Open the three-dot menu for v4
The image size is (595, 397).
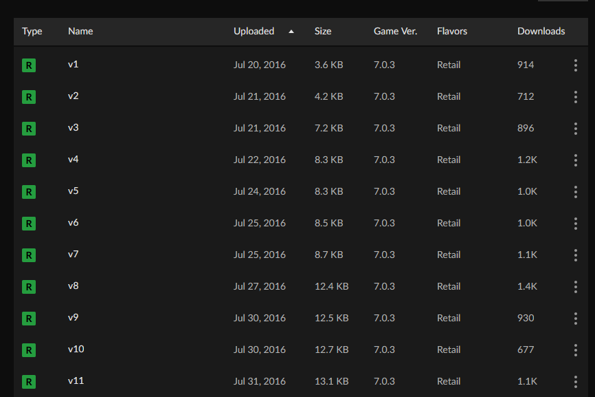click(576, 160)
